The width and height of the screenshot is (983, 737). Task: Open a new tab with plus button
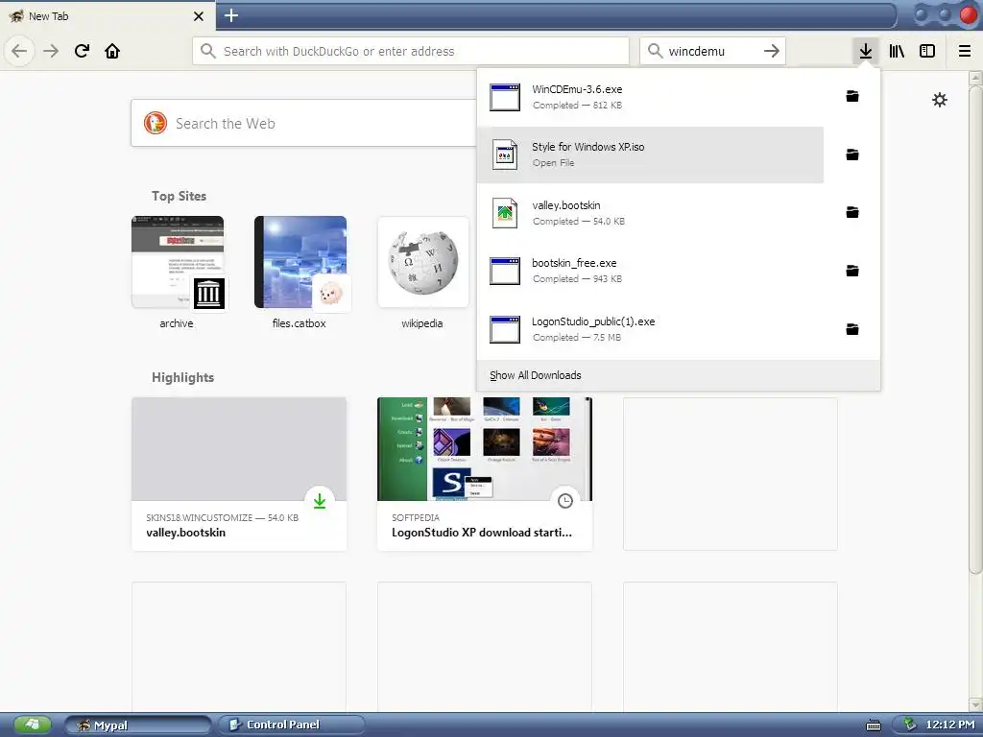click(x=231, y=15)
